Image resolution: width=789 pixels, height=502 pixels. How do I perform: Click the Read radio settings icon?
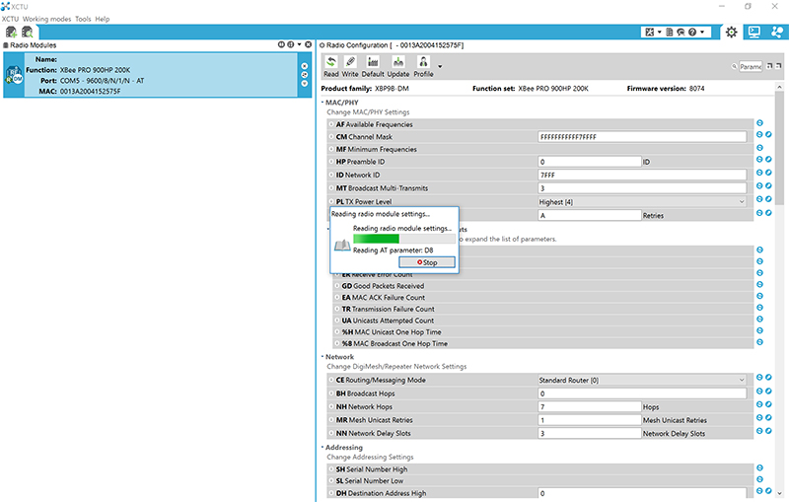tap(330, 62)
